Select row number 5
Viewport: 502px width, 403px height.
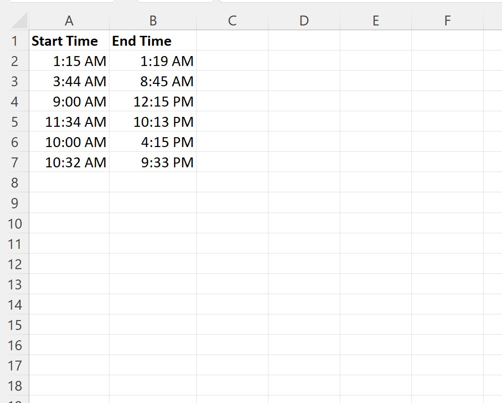(16, 122)
